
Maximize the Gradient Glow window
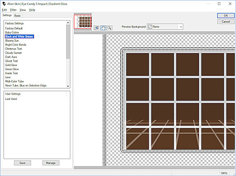(x=219, y=4)
